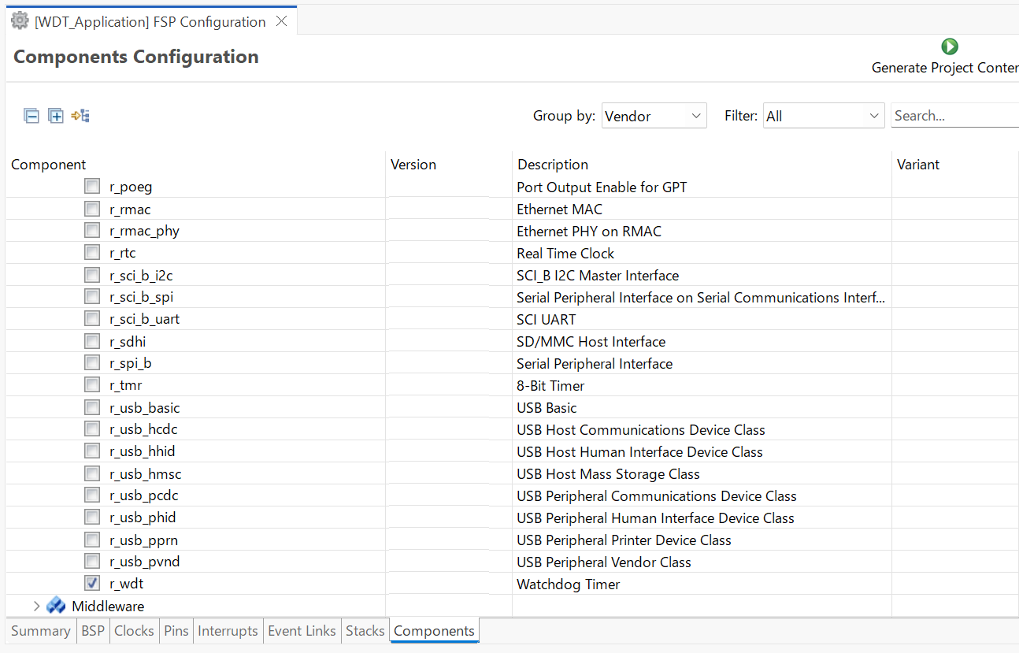Select the r_sci_b_i2c component name
Image resolution: width=1019 pixels, height=653 pixels.
[141, 275]
